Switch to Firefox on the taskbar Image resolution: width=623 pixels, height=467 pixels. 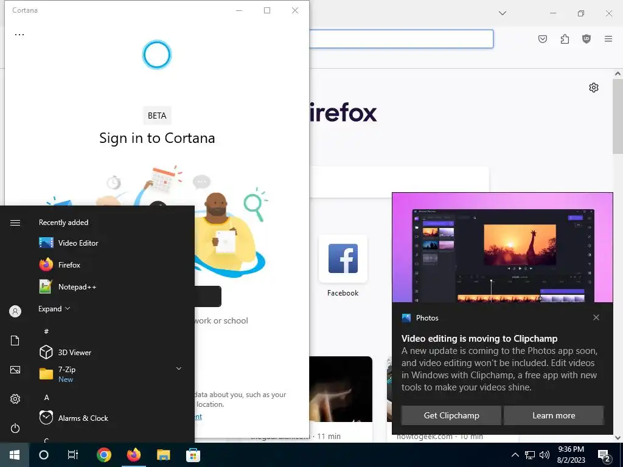pos(133,455)
